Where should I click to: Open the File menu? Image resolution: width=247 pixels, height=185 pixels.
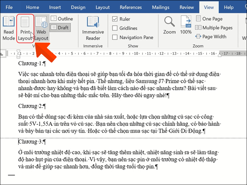click(x=9, y=7)
